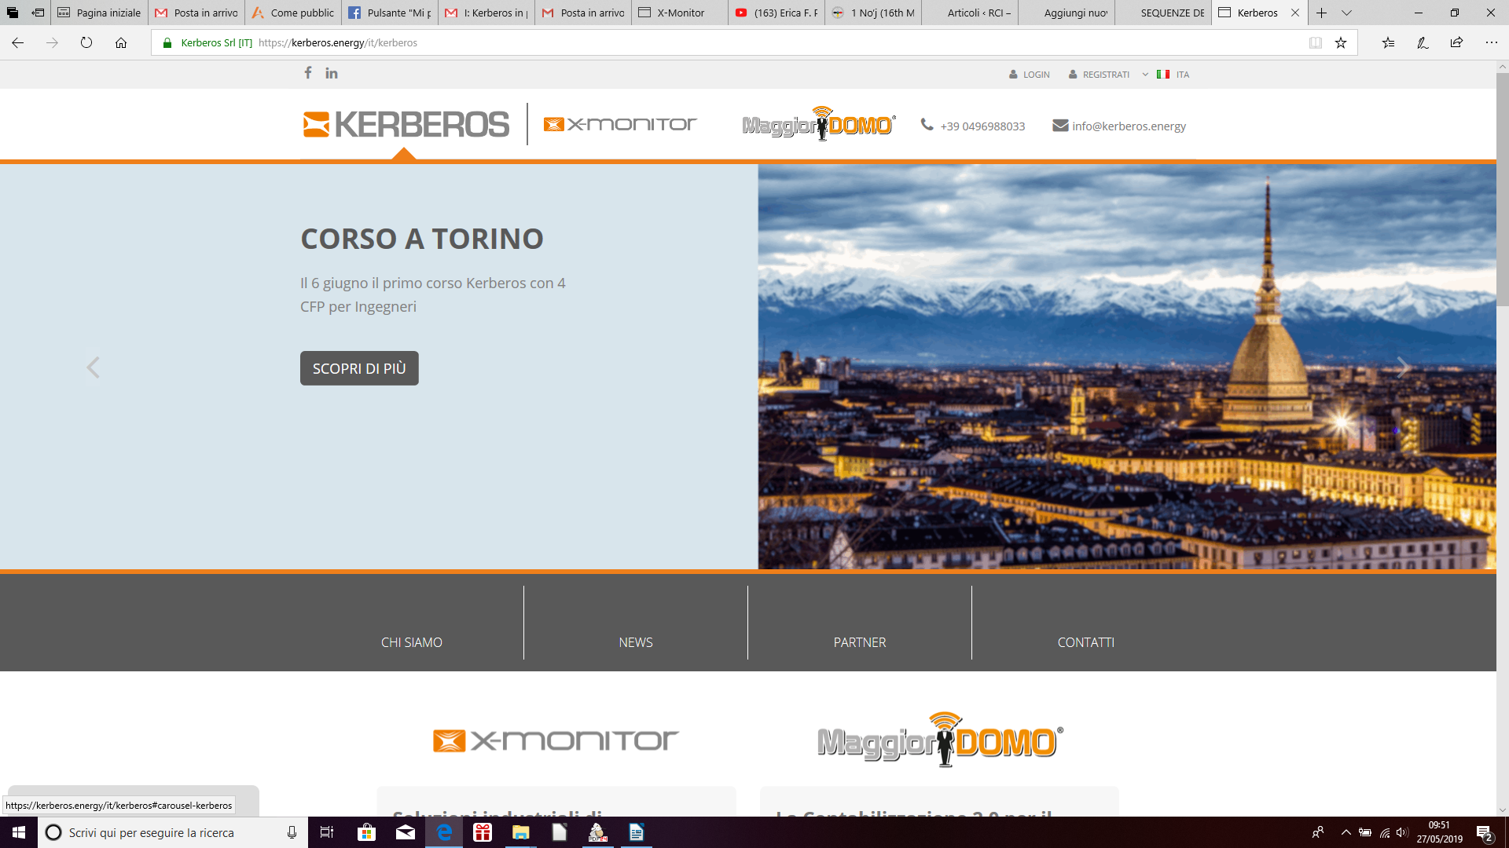Open browser Settings and more menu

pos(1491,43)
